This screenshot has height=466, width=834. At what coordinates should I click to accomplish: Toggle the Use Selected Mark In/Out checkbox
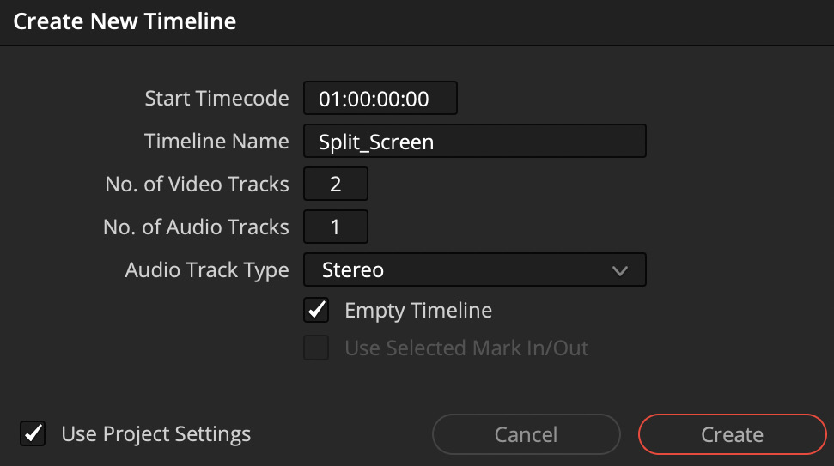coord(316,348)
